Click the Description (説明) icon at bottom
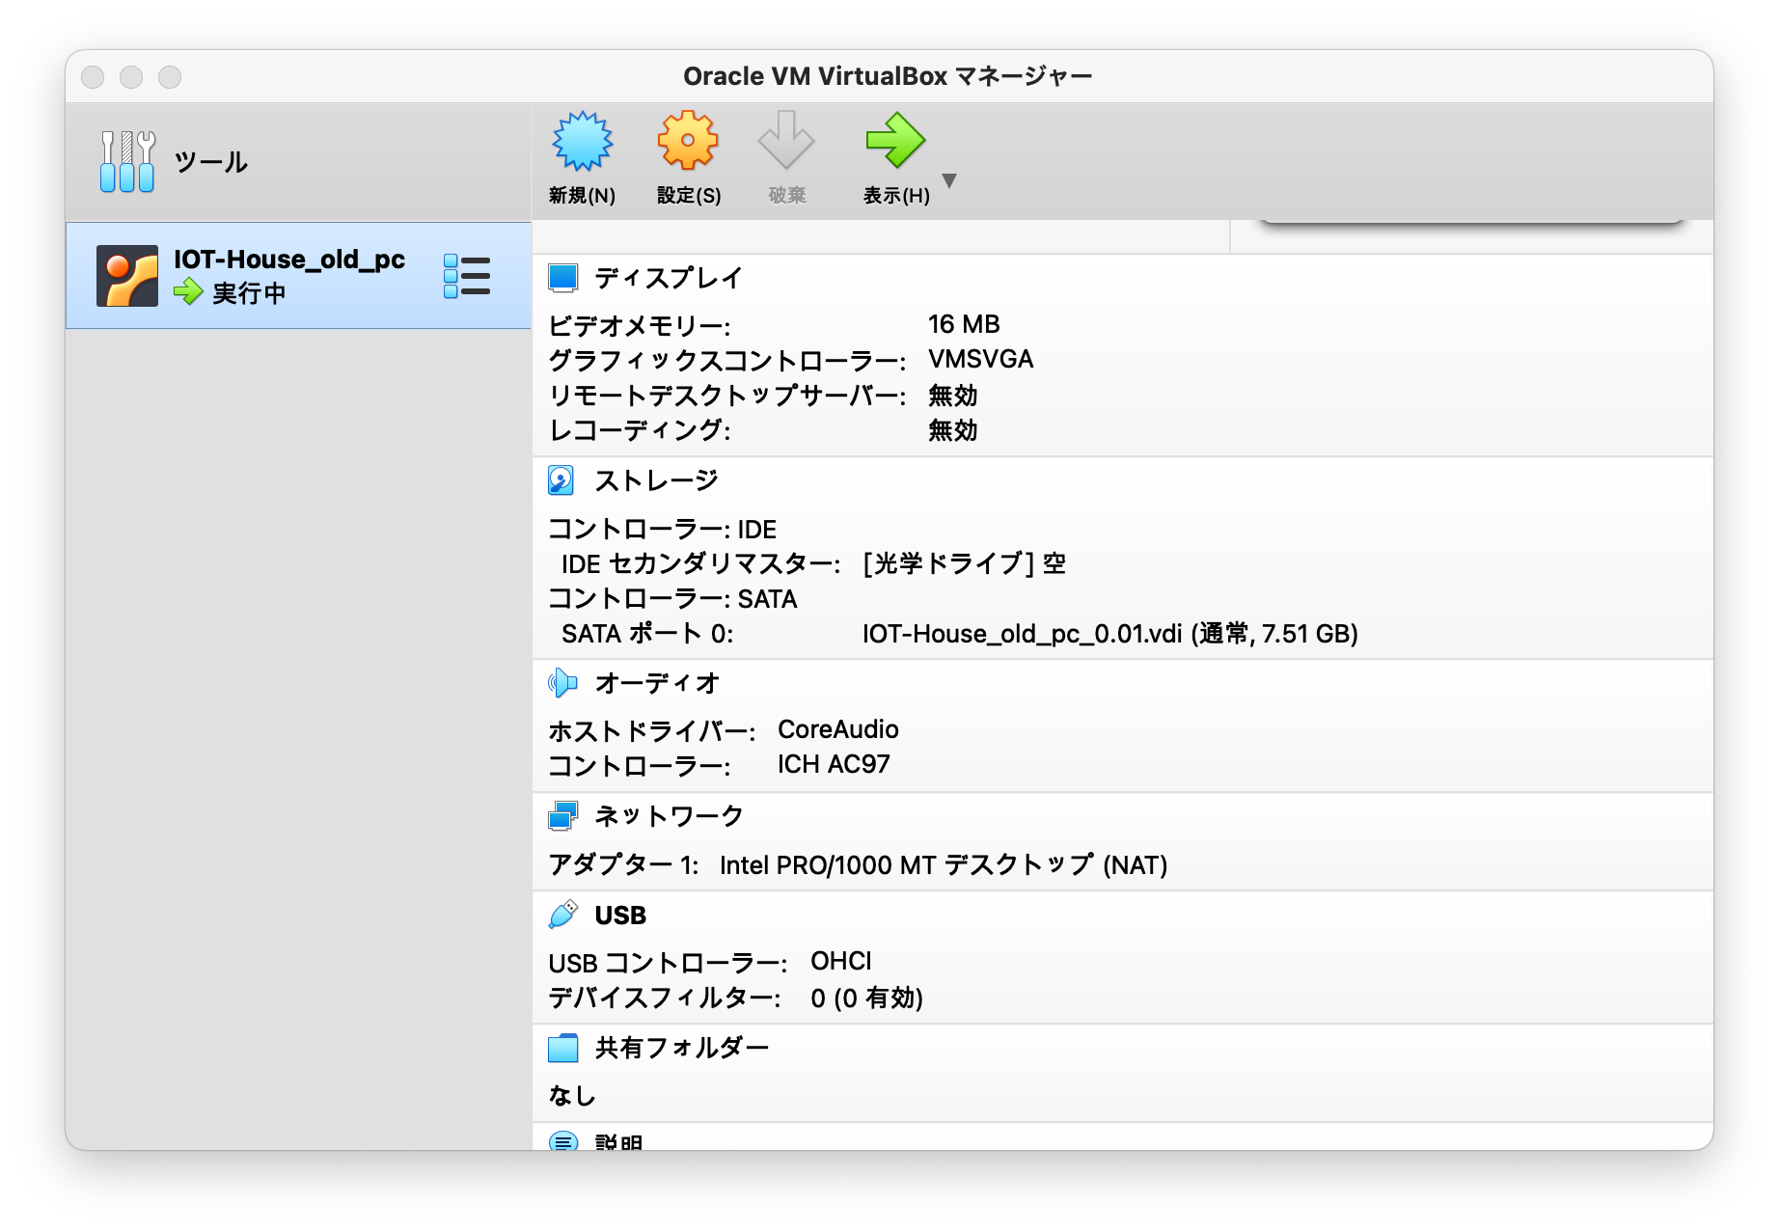The width and height of the screenshot is (1779, 1231). coord(563,1141)
